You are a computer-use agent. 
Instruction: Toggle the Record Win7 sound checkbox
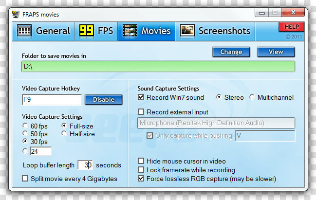pos(141,97)
